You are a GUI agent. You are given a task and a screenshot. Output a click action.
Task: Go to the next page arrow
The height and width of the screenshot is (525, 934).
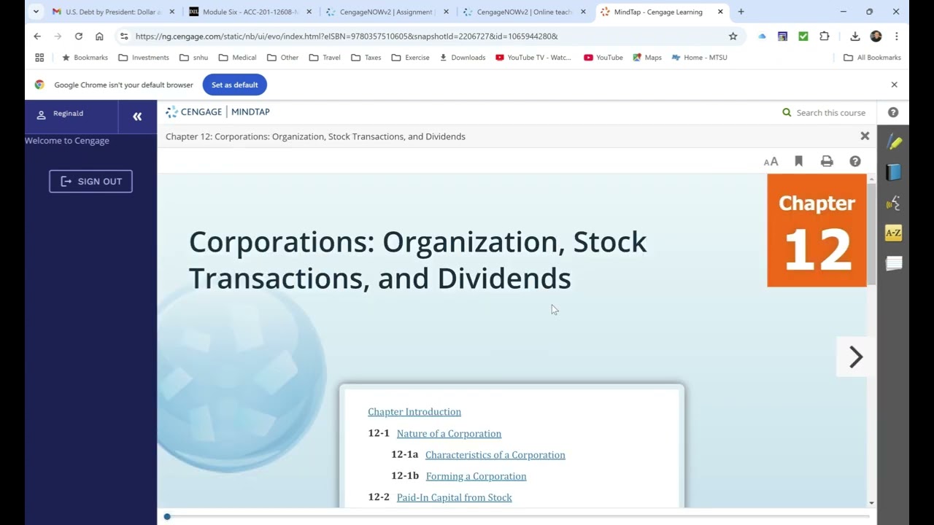pos(856,357)
